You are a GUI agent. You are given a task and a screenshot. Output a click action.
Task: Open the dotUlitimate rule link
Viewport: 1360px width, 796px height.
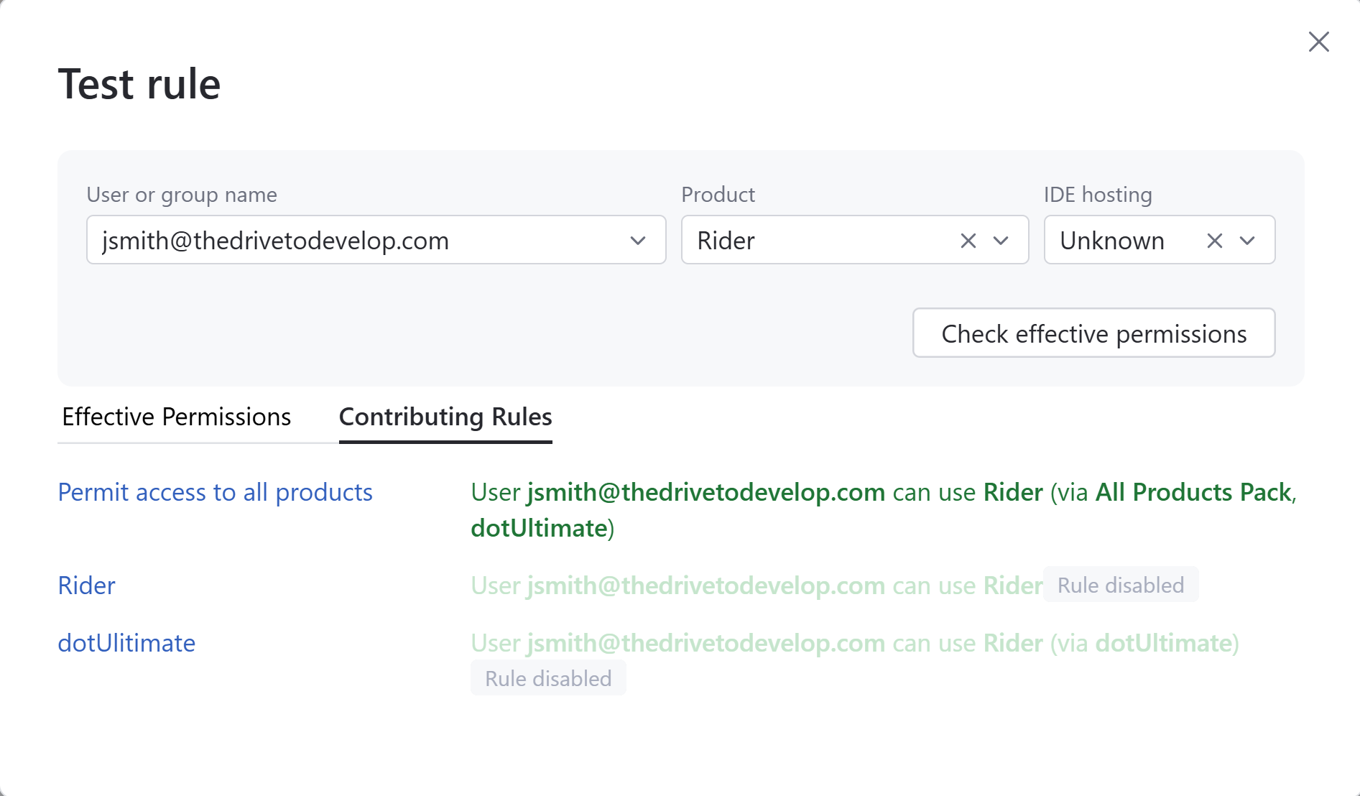pyautogui.click(x=126, y=643)
